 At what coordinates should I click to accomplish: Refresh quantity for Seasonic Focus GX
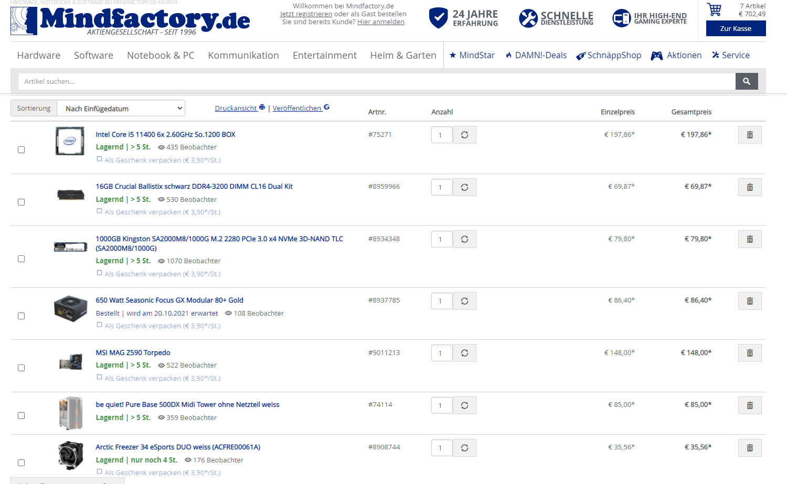pyautogui.click(x=464, y=301)
